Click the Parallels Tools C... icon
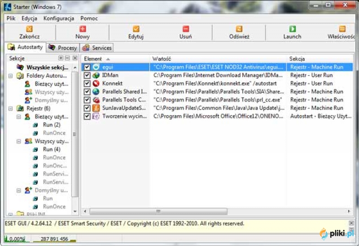The height and width of the screenshot is (246, 359). coord(96,100)
